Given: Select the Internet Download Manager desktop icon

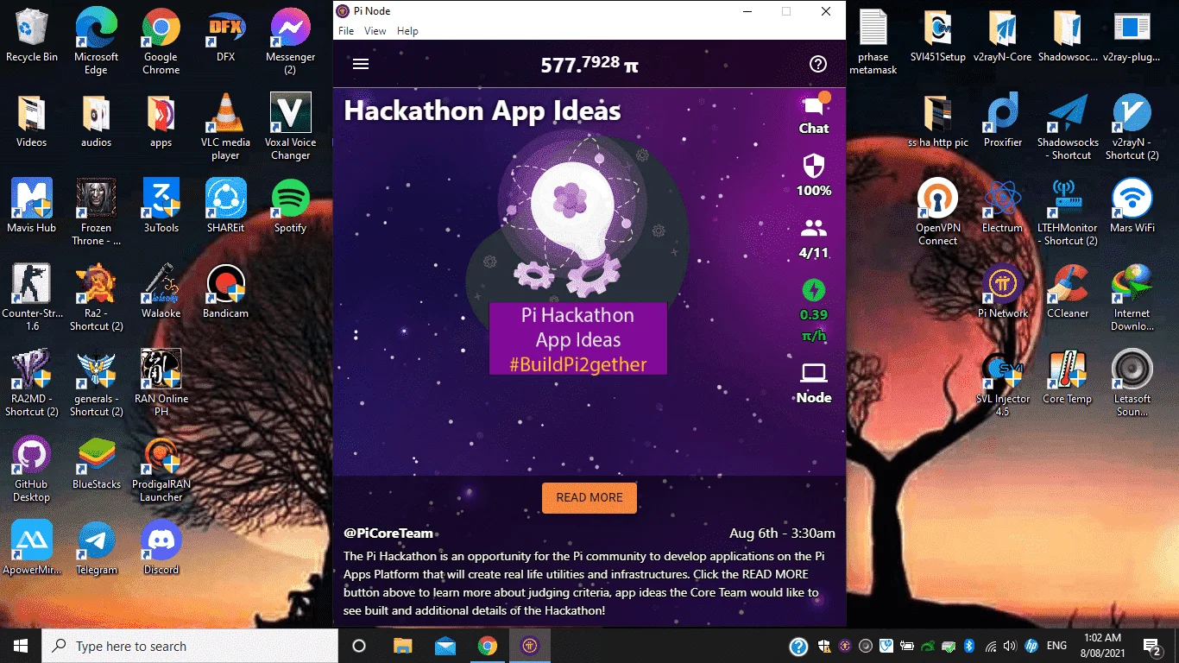Looking at the screenshot, I should click(x=1132, y=297).
